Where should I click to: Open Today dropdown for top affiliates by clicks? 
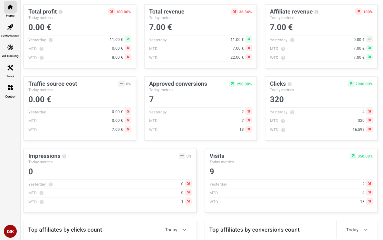(x=176, y=230)
